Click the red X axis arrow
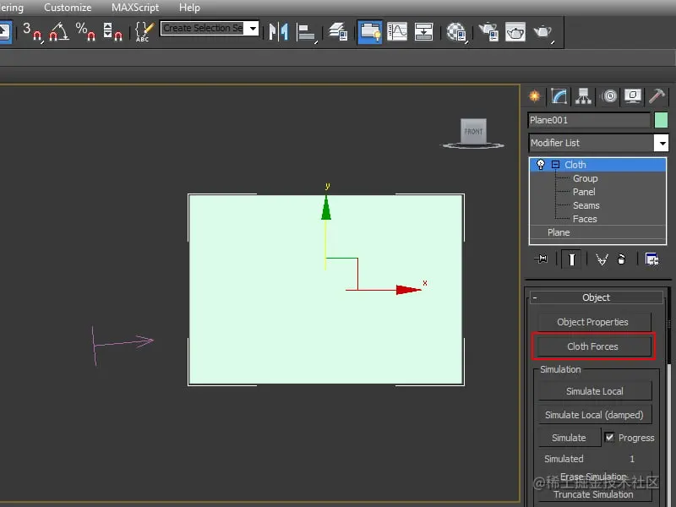 408,290
